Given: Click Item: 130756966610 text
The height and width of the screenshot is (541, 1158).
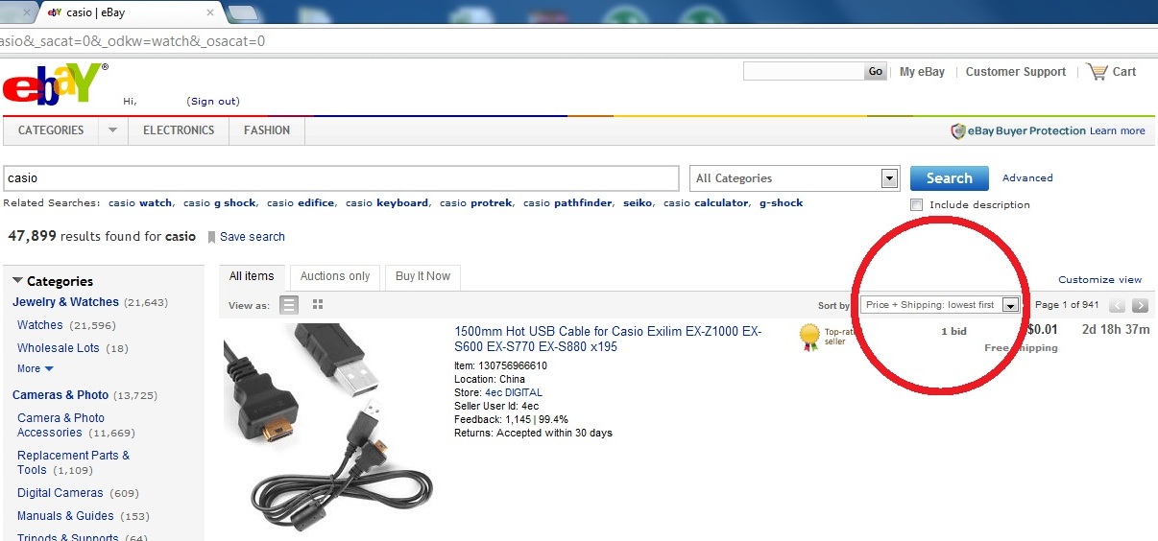Looking at the screenshot, I should coord(500,365).
